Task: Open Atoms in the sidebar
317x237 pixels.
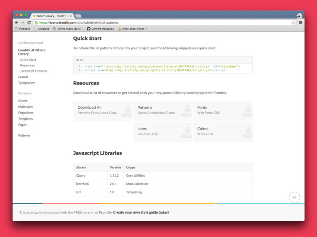Action: click(23, 101)
